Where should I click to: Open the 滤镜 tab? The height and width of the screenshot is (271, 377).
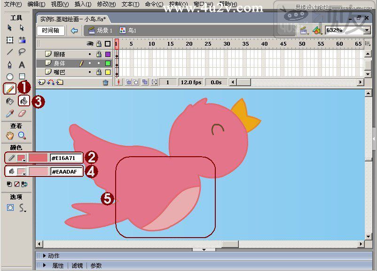77,265
